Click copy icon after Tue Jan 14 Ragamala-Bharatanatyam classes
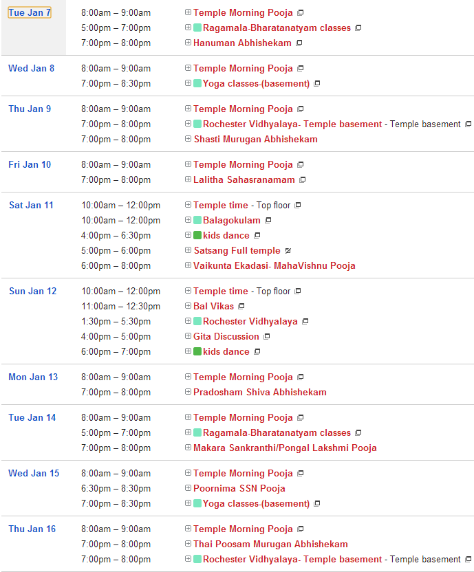The image size is (474, 572). pos(358,433)
